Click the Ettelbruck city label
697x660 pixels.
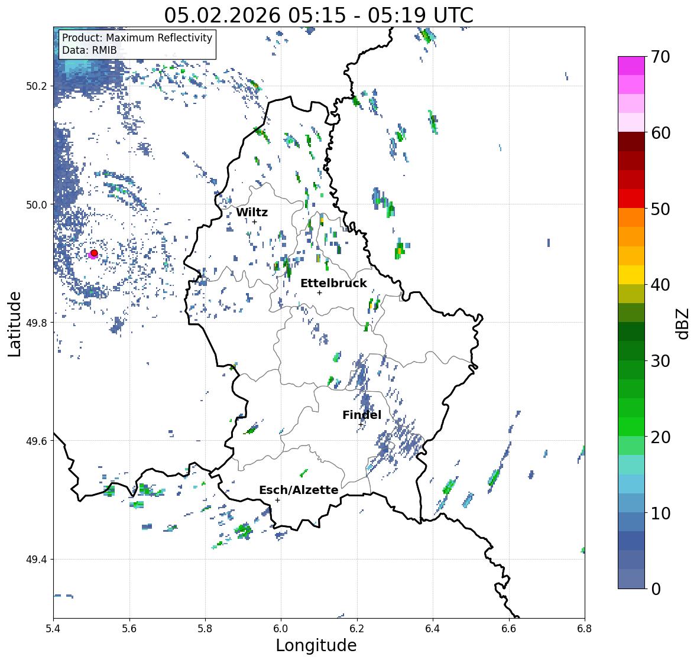coord(333,283)
